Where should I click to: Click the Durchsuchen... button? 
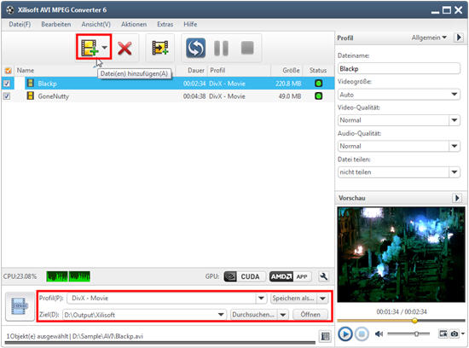coord(253,315)
